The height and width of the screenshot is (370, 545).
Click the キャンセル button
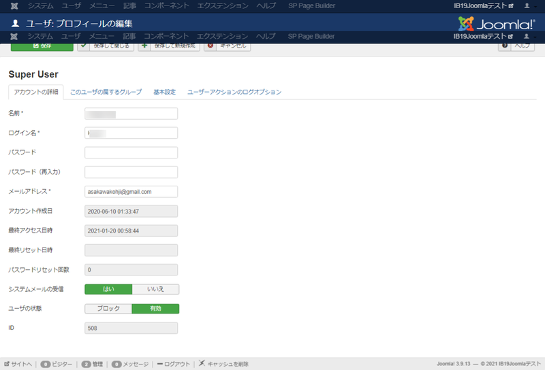pyautogui.click(x=228, y=46)
